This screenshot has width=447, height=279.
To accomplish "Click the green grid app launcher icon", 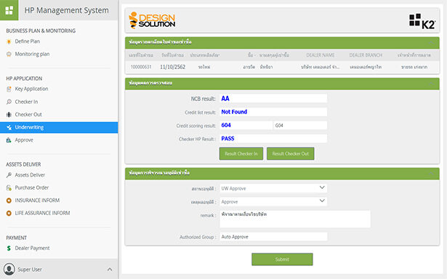I will point(9,10).
